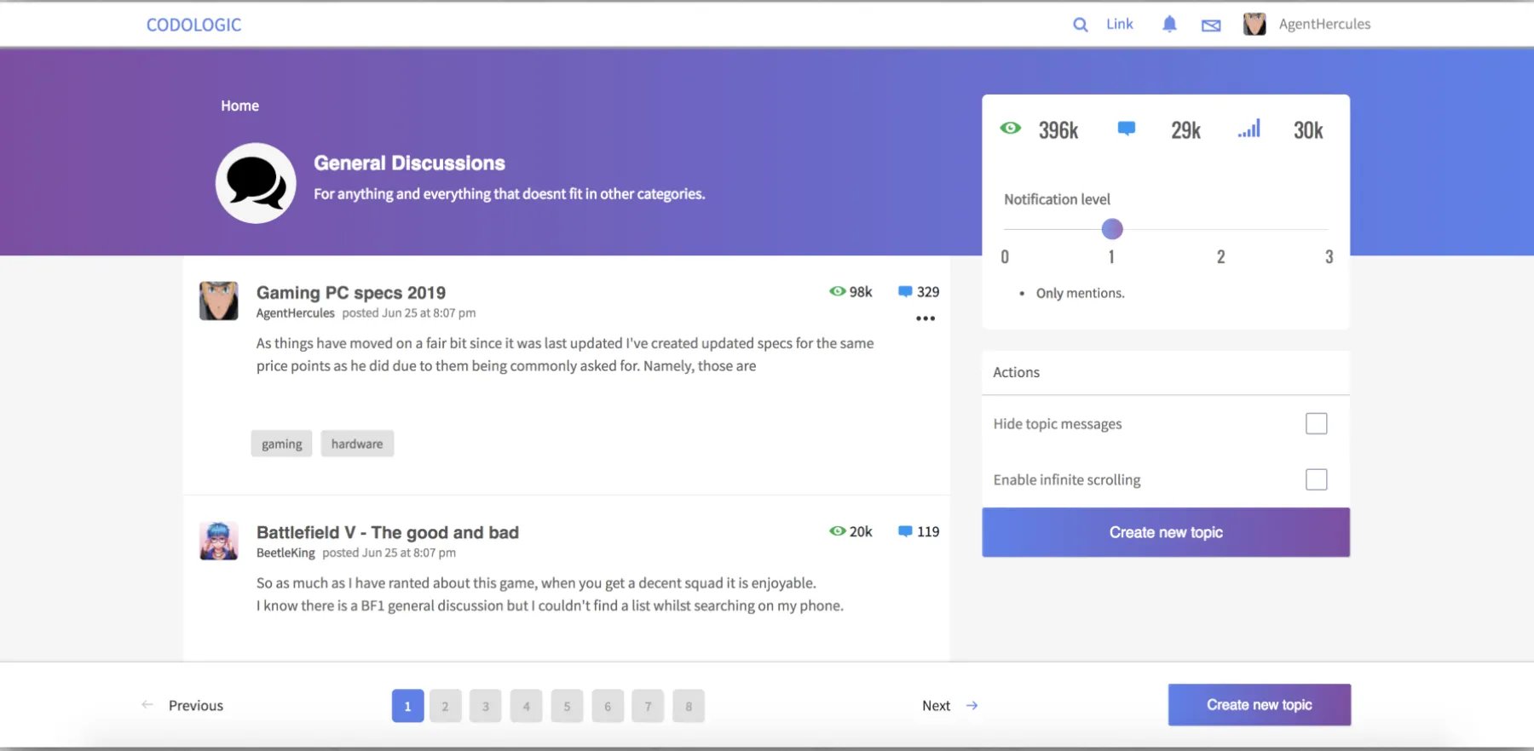Click the AgentHercules avatar in the header

coord(1254,25)
